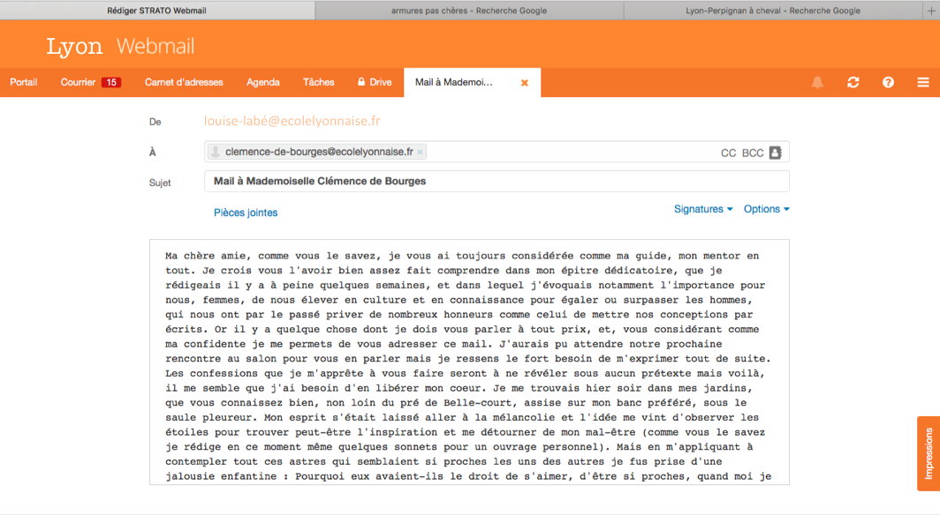Click the 15 unread badge

111,83
